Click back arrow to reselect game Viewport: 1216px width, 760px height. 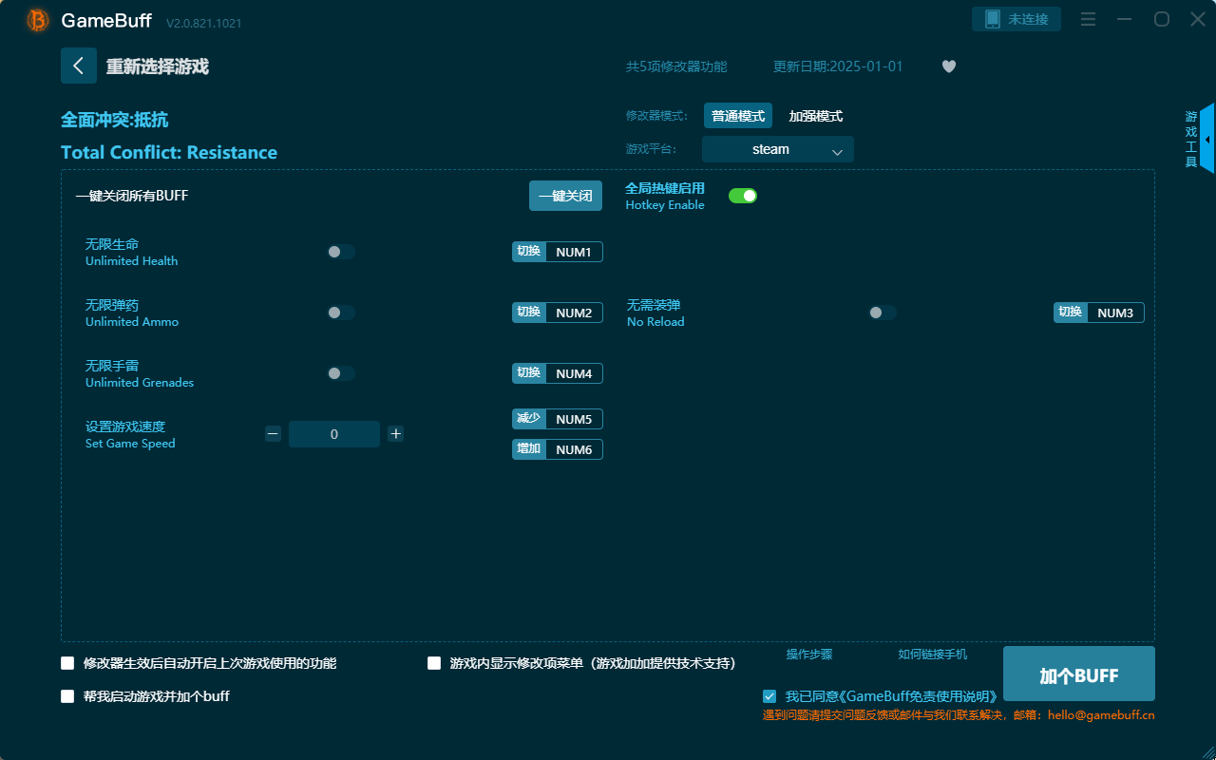click(x=79, y=65)
